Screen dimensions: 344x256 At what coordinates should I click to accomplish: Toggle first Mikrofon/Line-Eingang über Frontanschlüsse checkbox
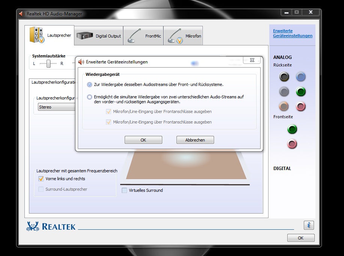[109, 111]
